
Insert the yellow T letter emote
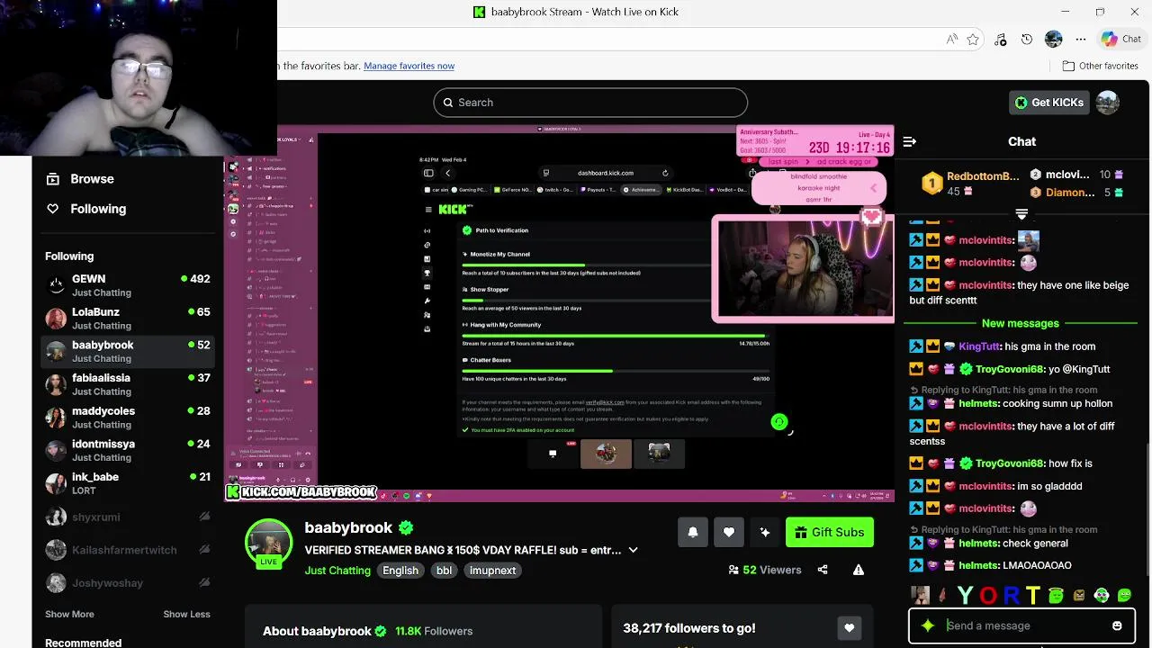point(1032,595)
